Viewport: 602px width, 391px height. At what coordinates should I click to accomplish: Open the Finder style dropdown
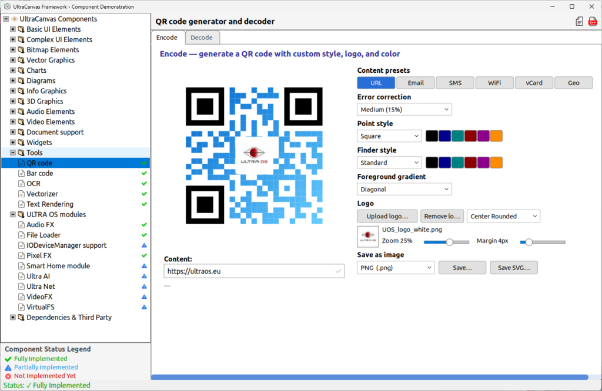389,163
